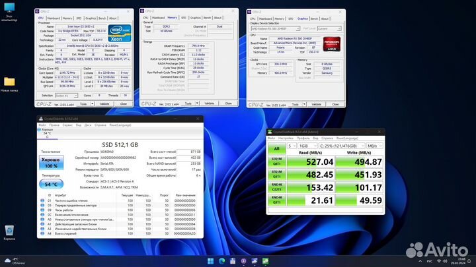Viewport: 476px width, 267px height.
Task: Open the Windows Start menu
Action: (210, 261)
